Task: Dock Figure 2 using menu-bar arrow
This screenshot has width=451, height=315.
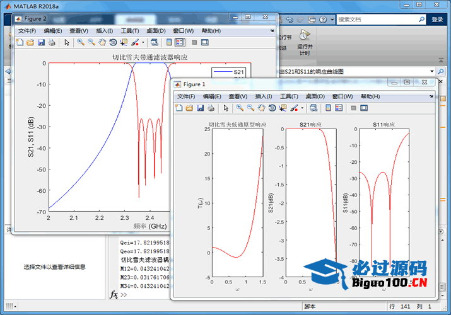Action: (272, 31)
